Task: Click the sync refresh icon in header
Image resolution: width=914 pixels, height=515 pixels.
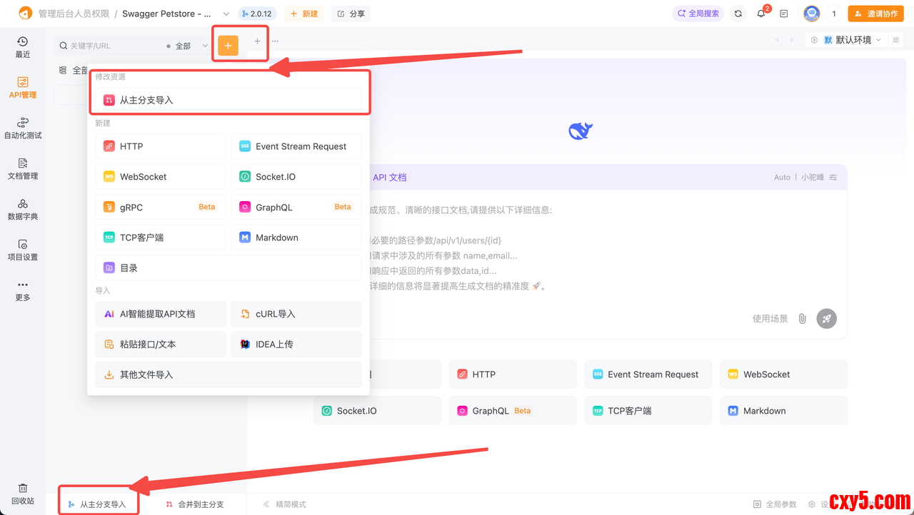Action: point(738,14)
